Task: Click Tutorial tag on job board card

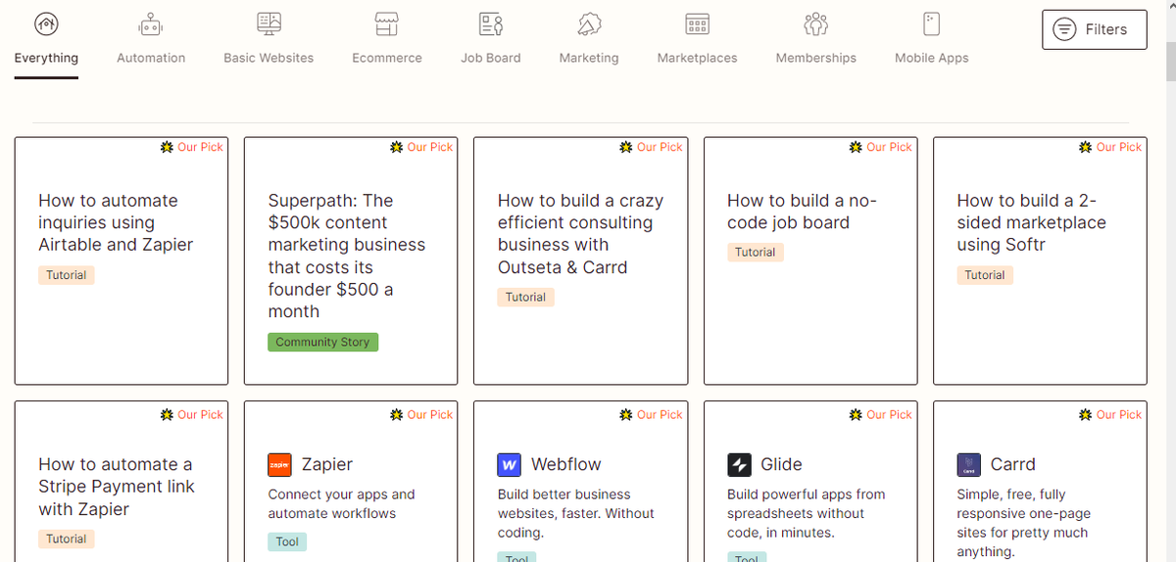Action: [x=755, y=252]
